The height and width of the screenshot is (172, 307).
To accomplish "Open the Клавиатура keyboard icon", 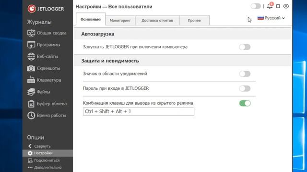I will (x=31, y=80).
